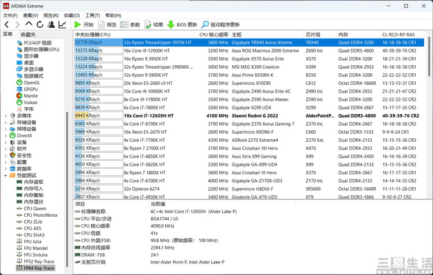
Task: Go up one level with the Up arrow
Action: pyautogui.click(x=28, y=24)
